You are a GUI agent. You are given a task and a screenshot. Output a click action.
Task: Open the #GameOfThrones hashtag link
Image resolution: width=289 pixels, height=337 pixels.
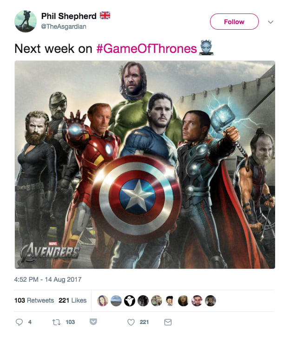[146, 49]
